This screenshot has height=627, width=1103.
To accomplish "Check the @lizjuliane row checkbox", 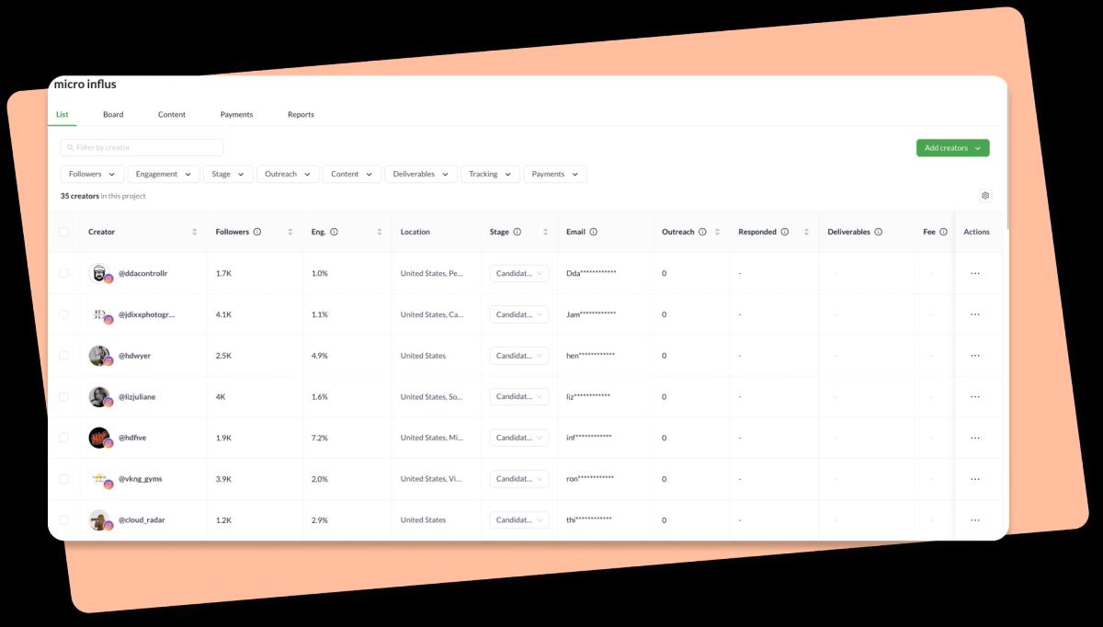I will tap(63, 396).
